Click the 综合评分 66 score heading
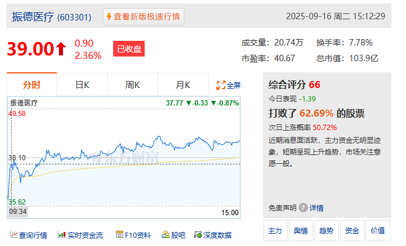 [295, 85]
